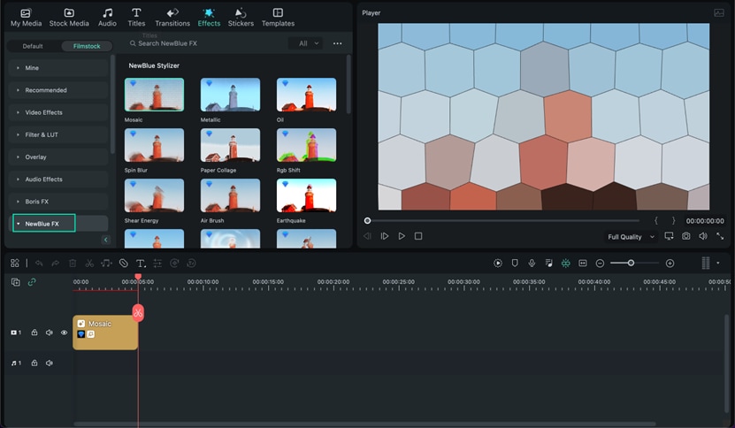Open the Stickers tab

(241, 17)
